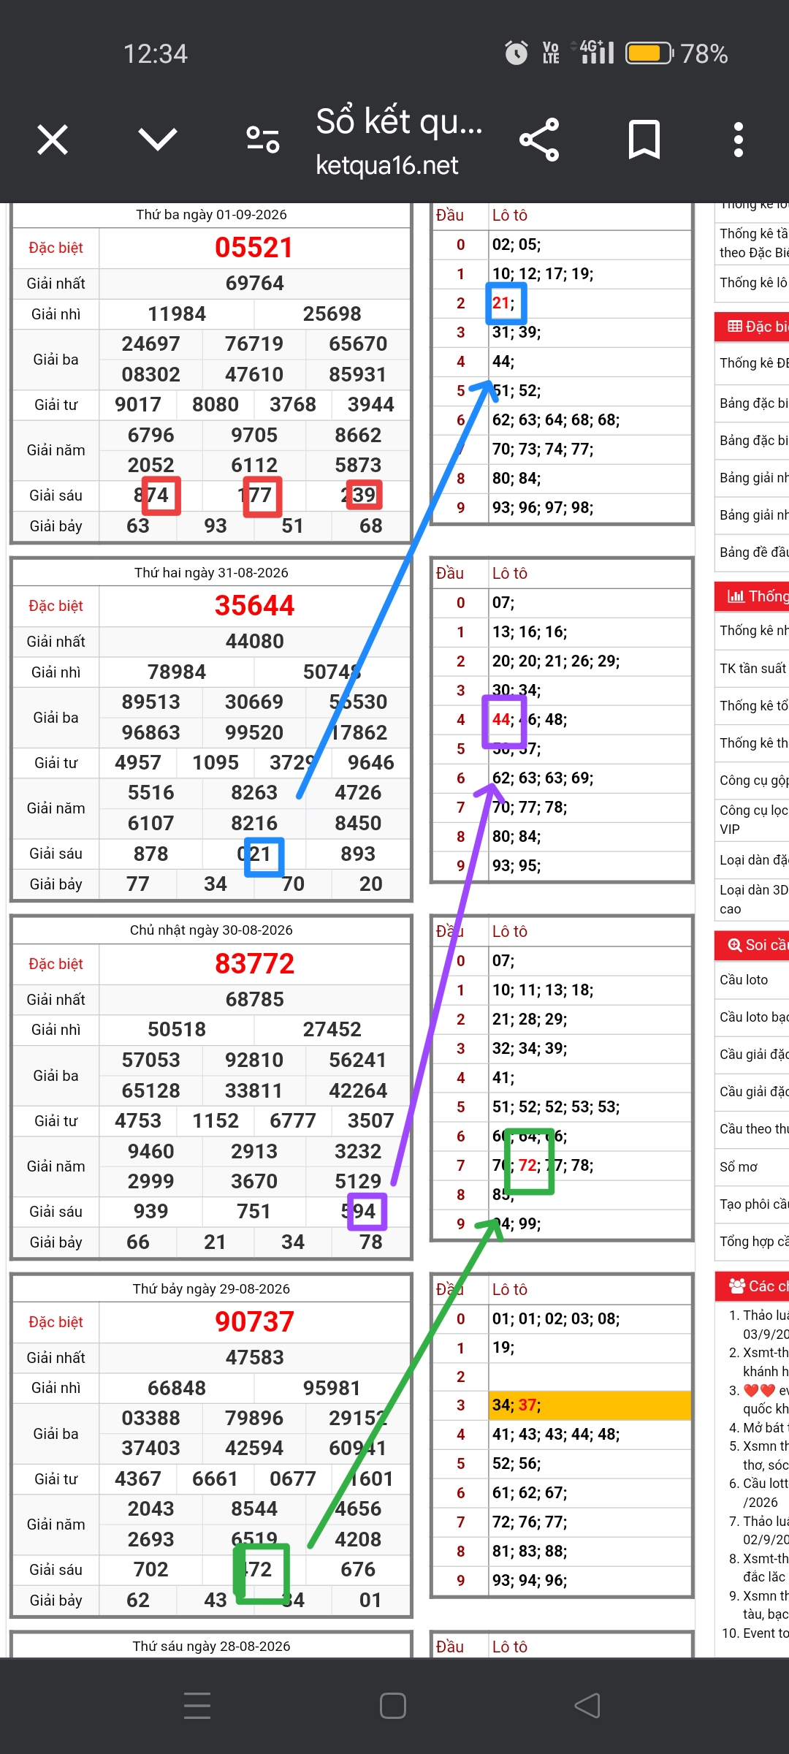Open Cầu theo thứ sidebar link
Screen dimensions: 789x1754
tap(754, 1128)
